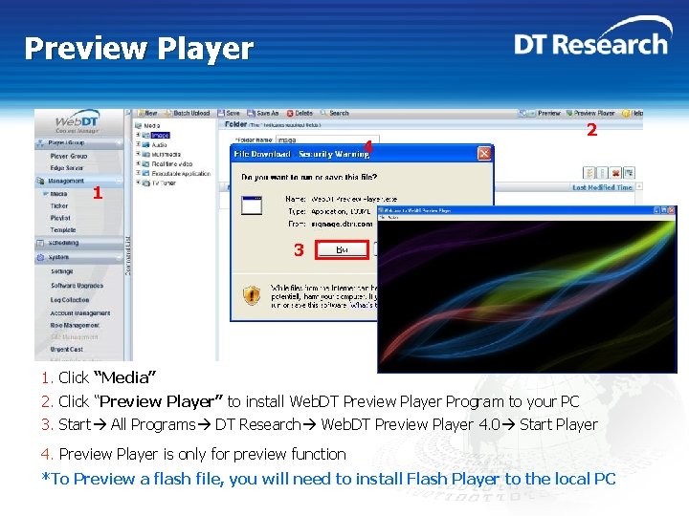
Task: Expand the Image folder plus box
Action: point(138,135)
